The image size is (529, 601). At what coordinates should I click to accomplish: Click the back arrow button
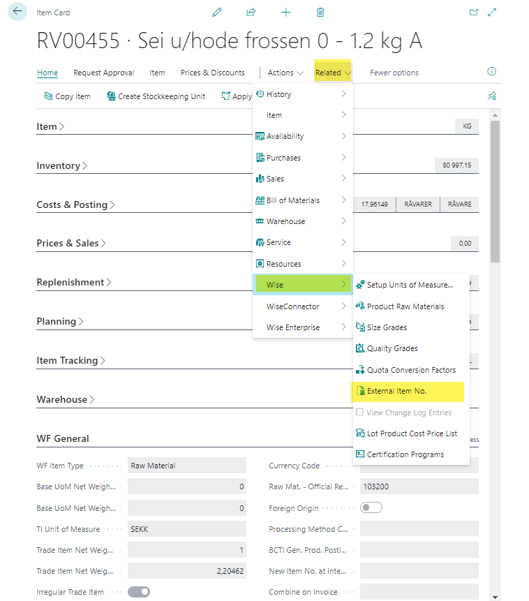point(17,12)
